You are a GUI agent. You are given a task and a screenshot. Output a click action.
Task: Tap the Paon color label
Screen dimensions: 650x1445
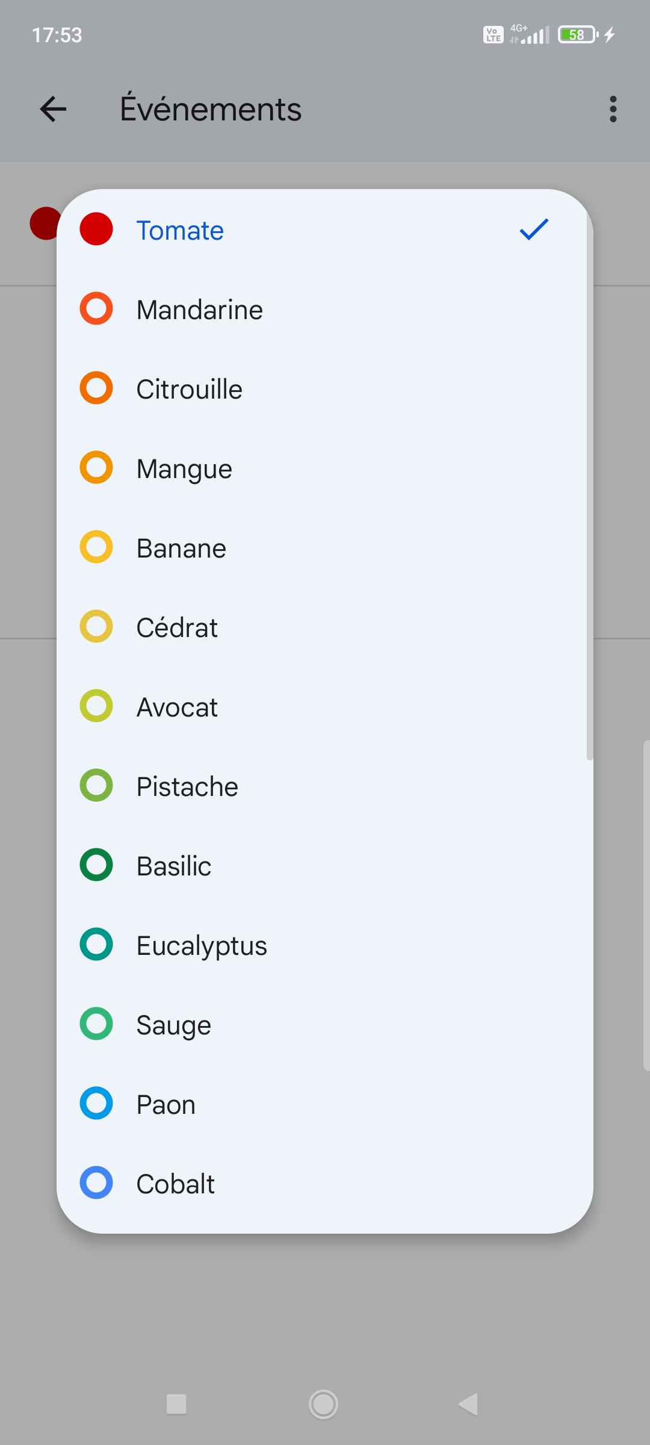click(166, 1104)
